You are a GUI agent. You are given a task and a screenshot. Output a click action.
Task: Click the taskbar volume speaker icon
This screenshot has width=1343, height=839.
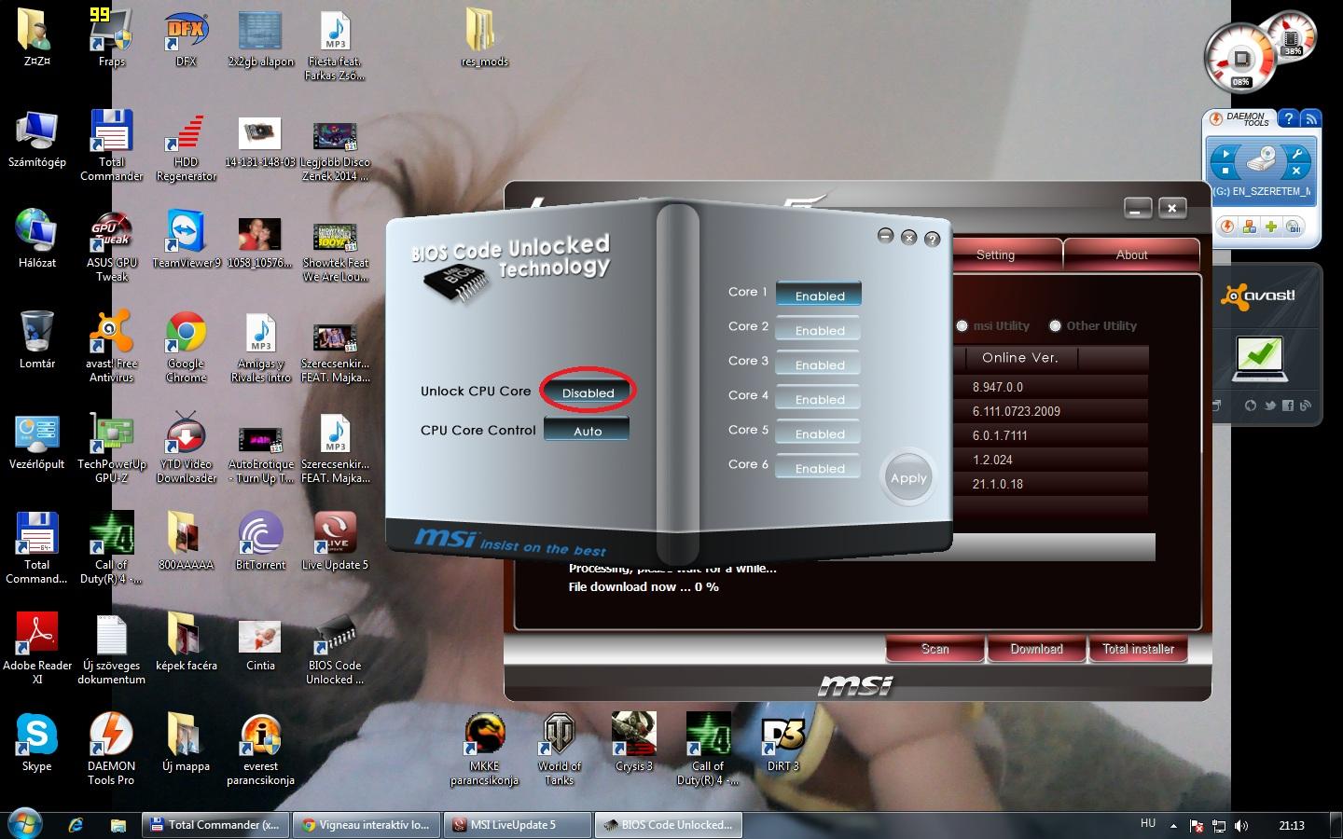click(1240, 825)
